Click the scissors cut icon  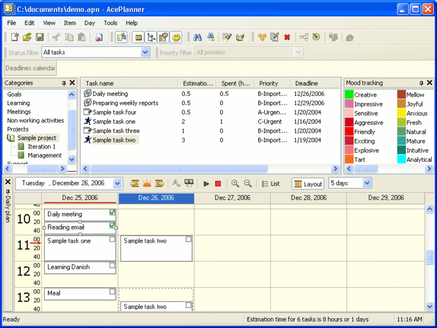pyautogui.click(x=57, y=37)
